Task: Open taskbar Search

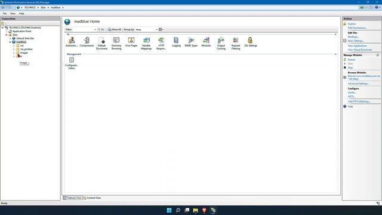Action: tap(178, 210)
